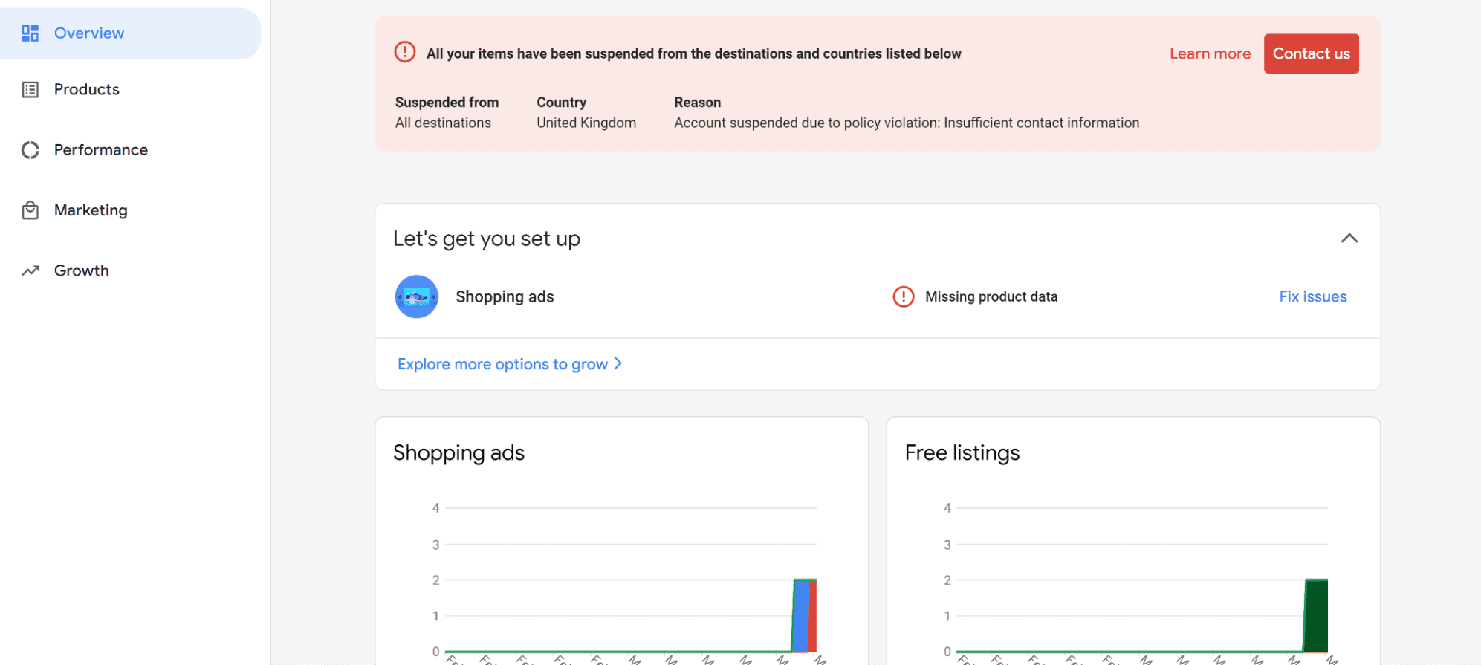
Task: Select the Growth label in sidebar
Action: click(82, 270)
